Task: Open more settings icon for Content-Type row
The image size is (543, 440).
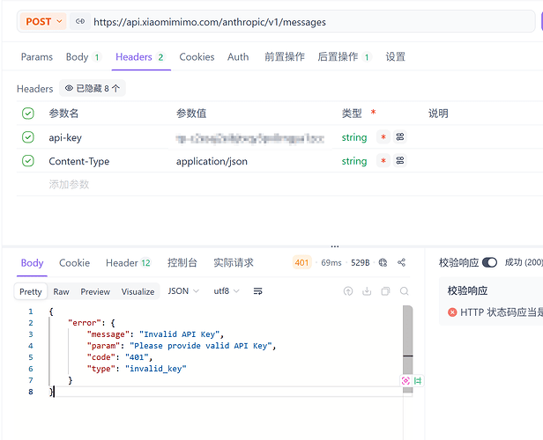Action: (x=400, y=160)
